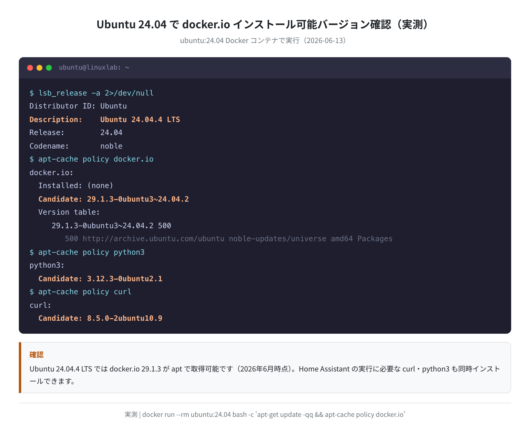Select version table entry ending with 500

pos(111,226)
